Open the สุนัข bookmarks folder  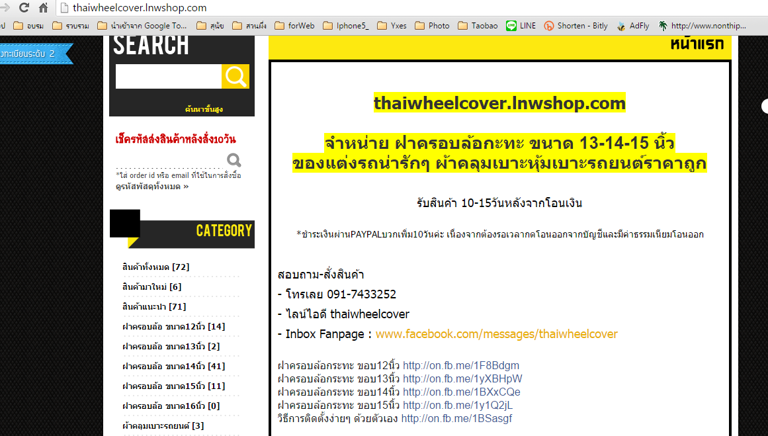[x=210, y=26]
